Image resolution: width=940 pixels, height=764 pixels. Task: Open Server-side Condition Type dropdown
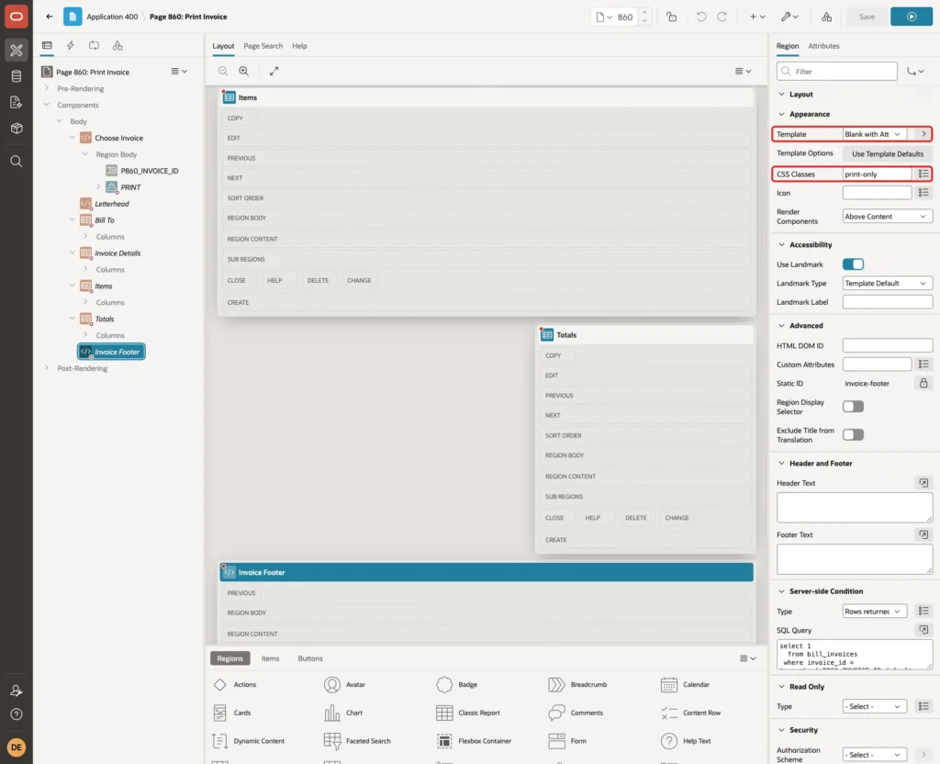(874, 612)
